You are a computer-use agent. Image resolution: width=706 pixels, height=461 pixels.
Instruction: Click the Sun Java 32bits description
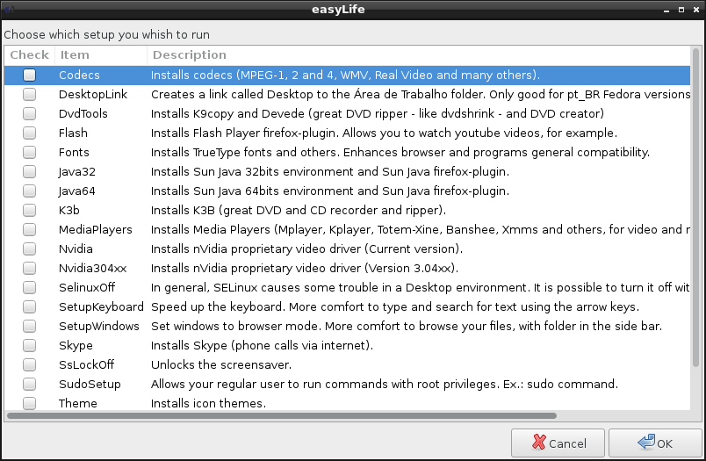(330, 172)
